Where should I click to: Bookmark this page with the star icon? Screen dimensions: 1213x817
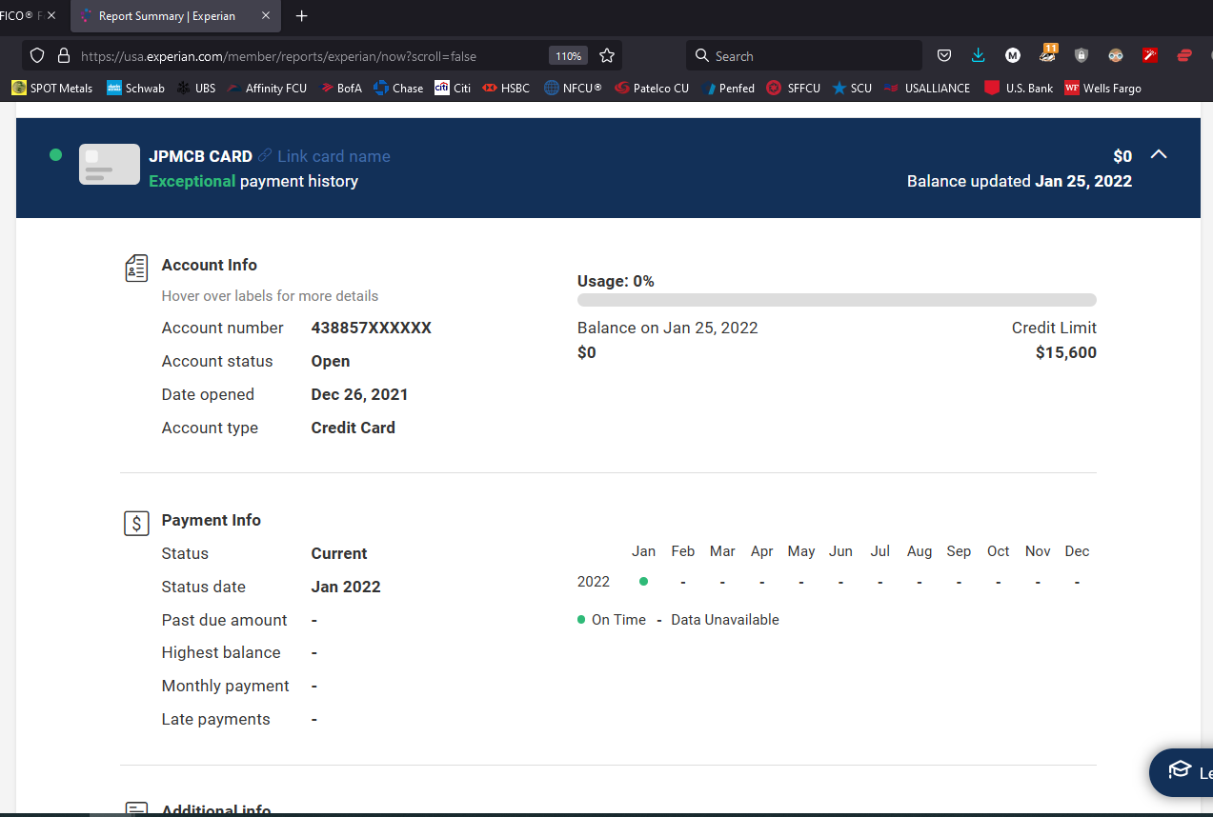[607, 56]
